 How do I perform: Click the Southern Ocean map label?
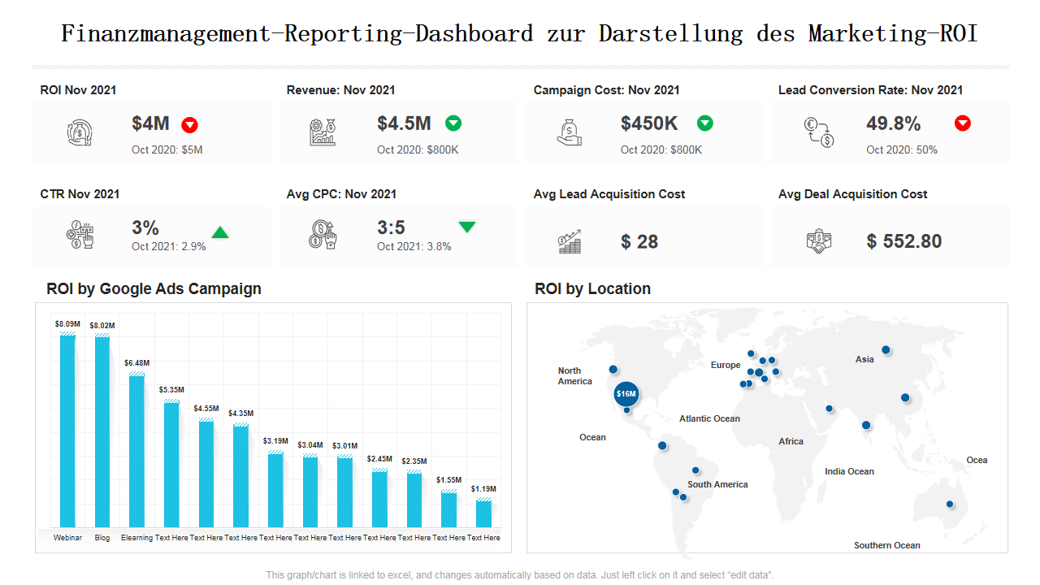tap(887, 546)
